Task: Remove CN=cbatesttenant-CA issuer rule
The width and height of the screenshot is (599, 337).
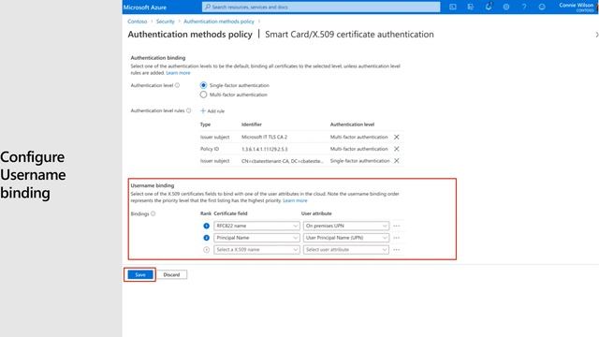Action: point(397,161)
